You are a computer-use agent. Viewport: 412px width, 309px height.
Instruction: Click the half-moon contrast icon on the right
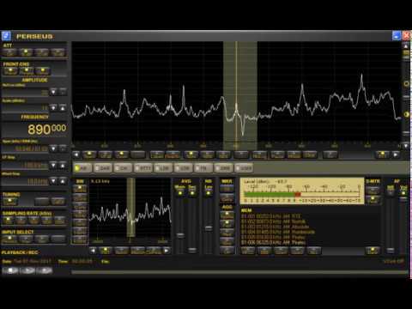coord(406,114)
